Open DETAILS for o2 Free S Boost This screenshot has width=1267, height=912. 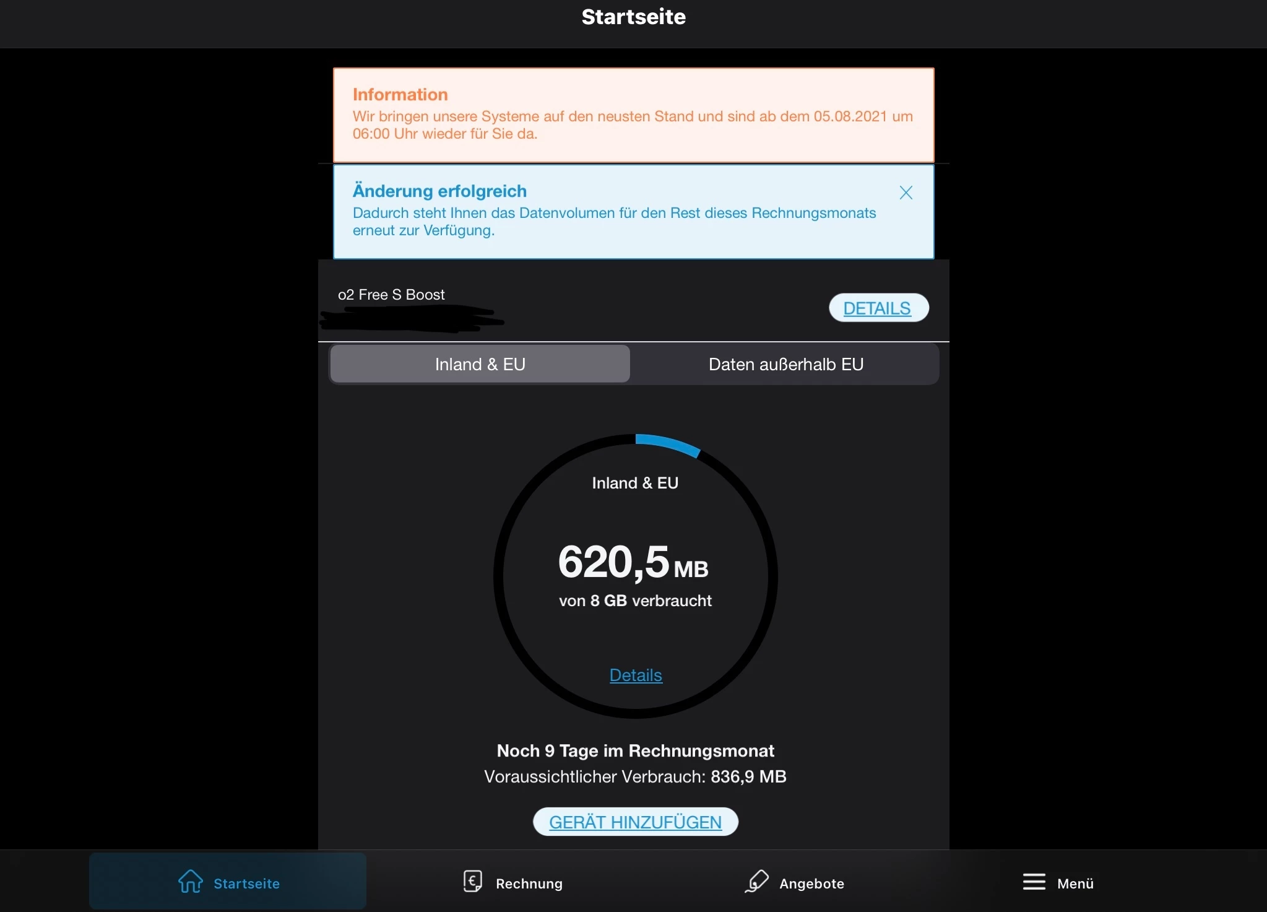point(878,308)
